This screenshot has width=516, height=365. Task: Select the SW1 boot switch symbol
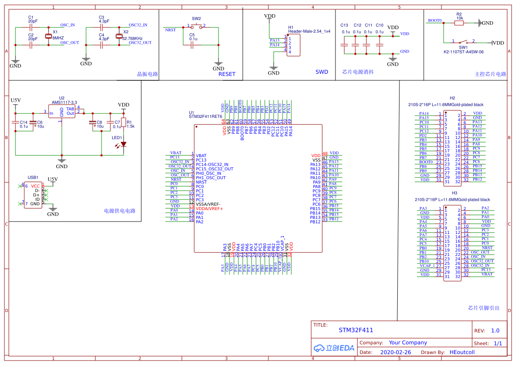[463, 42]
